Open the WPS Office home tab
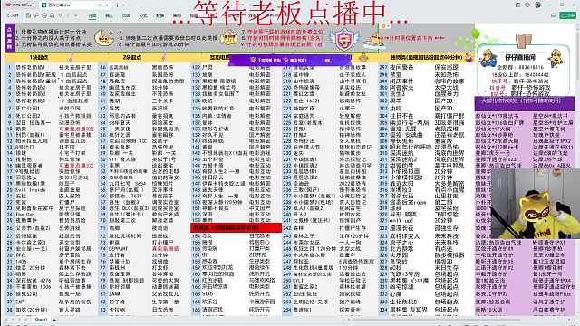 pos(19,5)
